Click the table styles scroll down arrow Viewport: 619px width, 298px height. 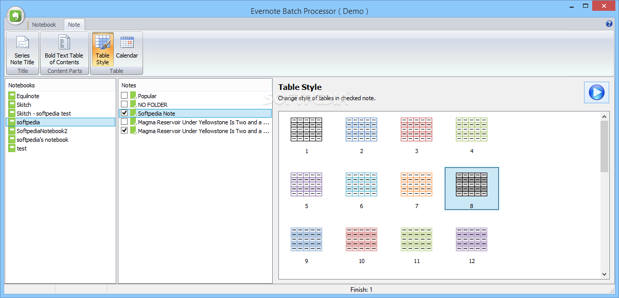(x=605, y=274)
